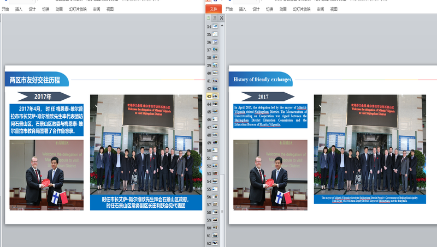Click the 2017 arrow shape on right slide
Image resolution: width=437 pixels, height=247 pixels.
(268, 97)
